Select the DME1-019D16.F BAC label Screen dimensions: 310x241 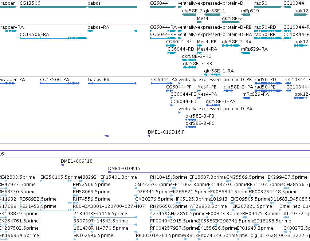[x=166, y=132]
